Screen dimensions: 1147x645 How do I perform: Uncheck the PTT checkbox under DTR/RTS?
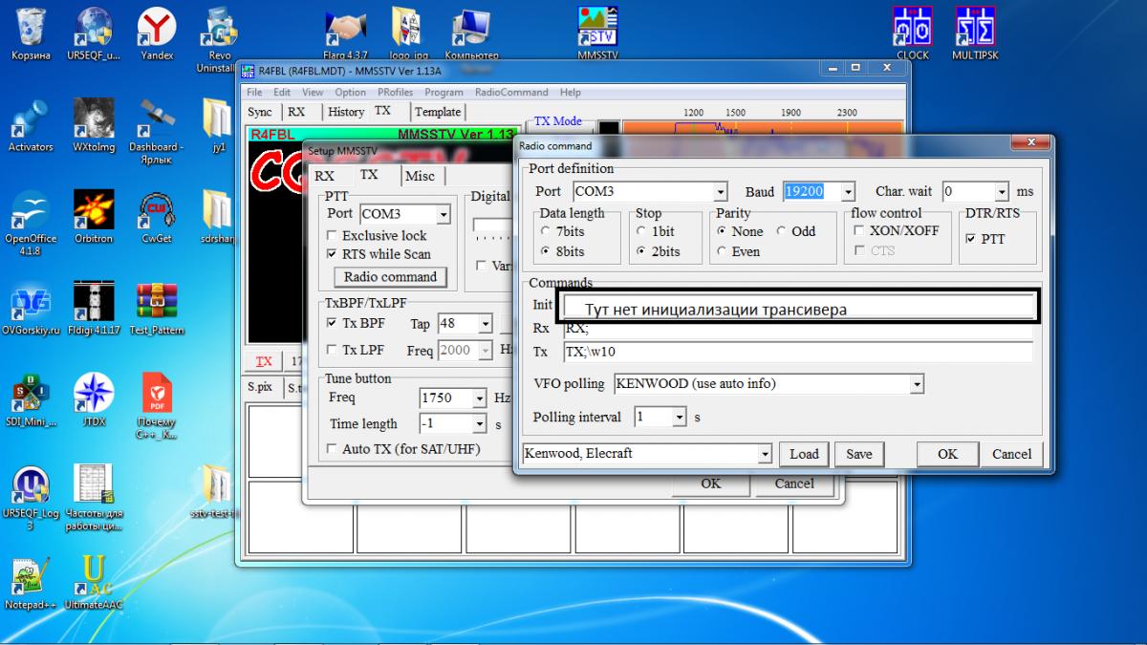coord(972,239)
